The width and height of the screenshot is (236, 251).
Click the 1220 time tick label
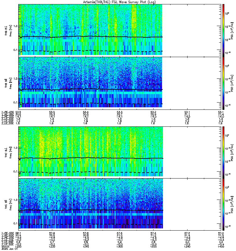click(x=52, y=247)
